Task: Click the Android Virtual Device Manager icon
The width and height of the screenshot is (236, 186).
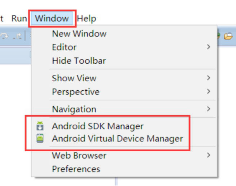Action: 40,138
